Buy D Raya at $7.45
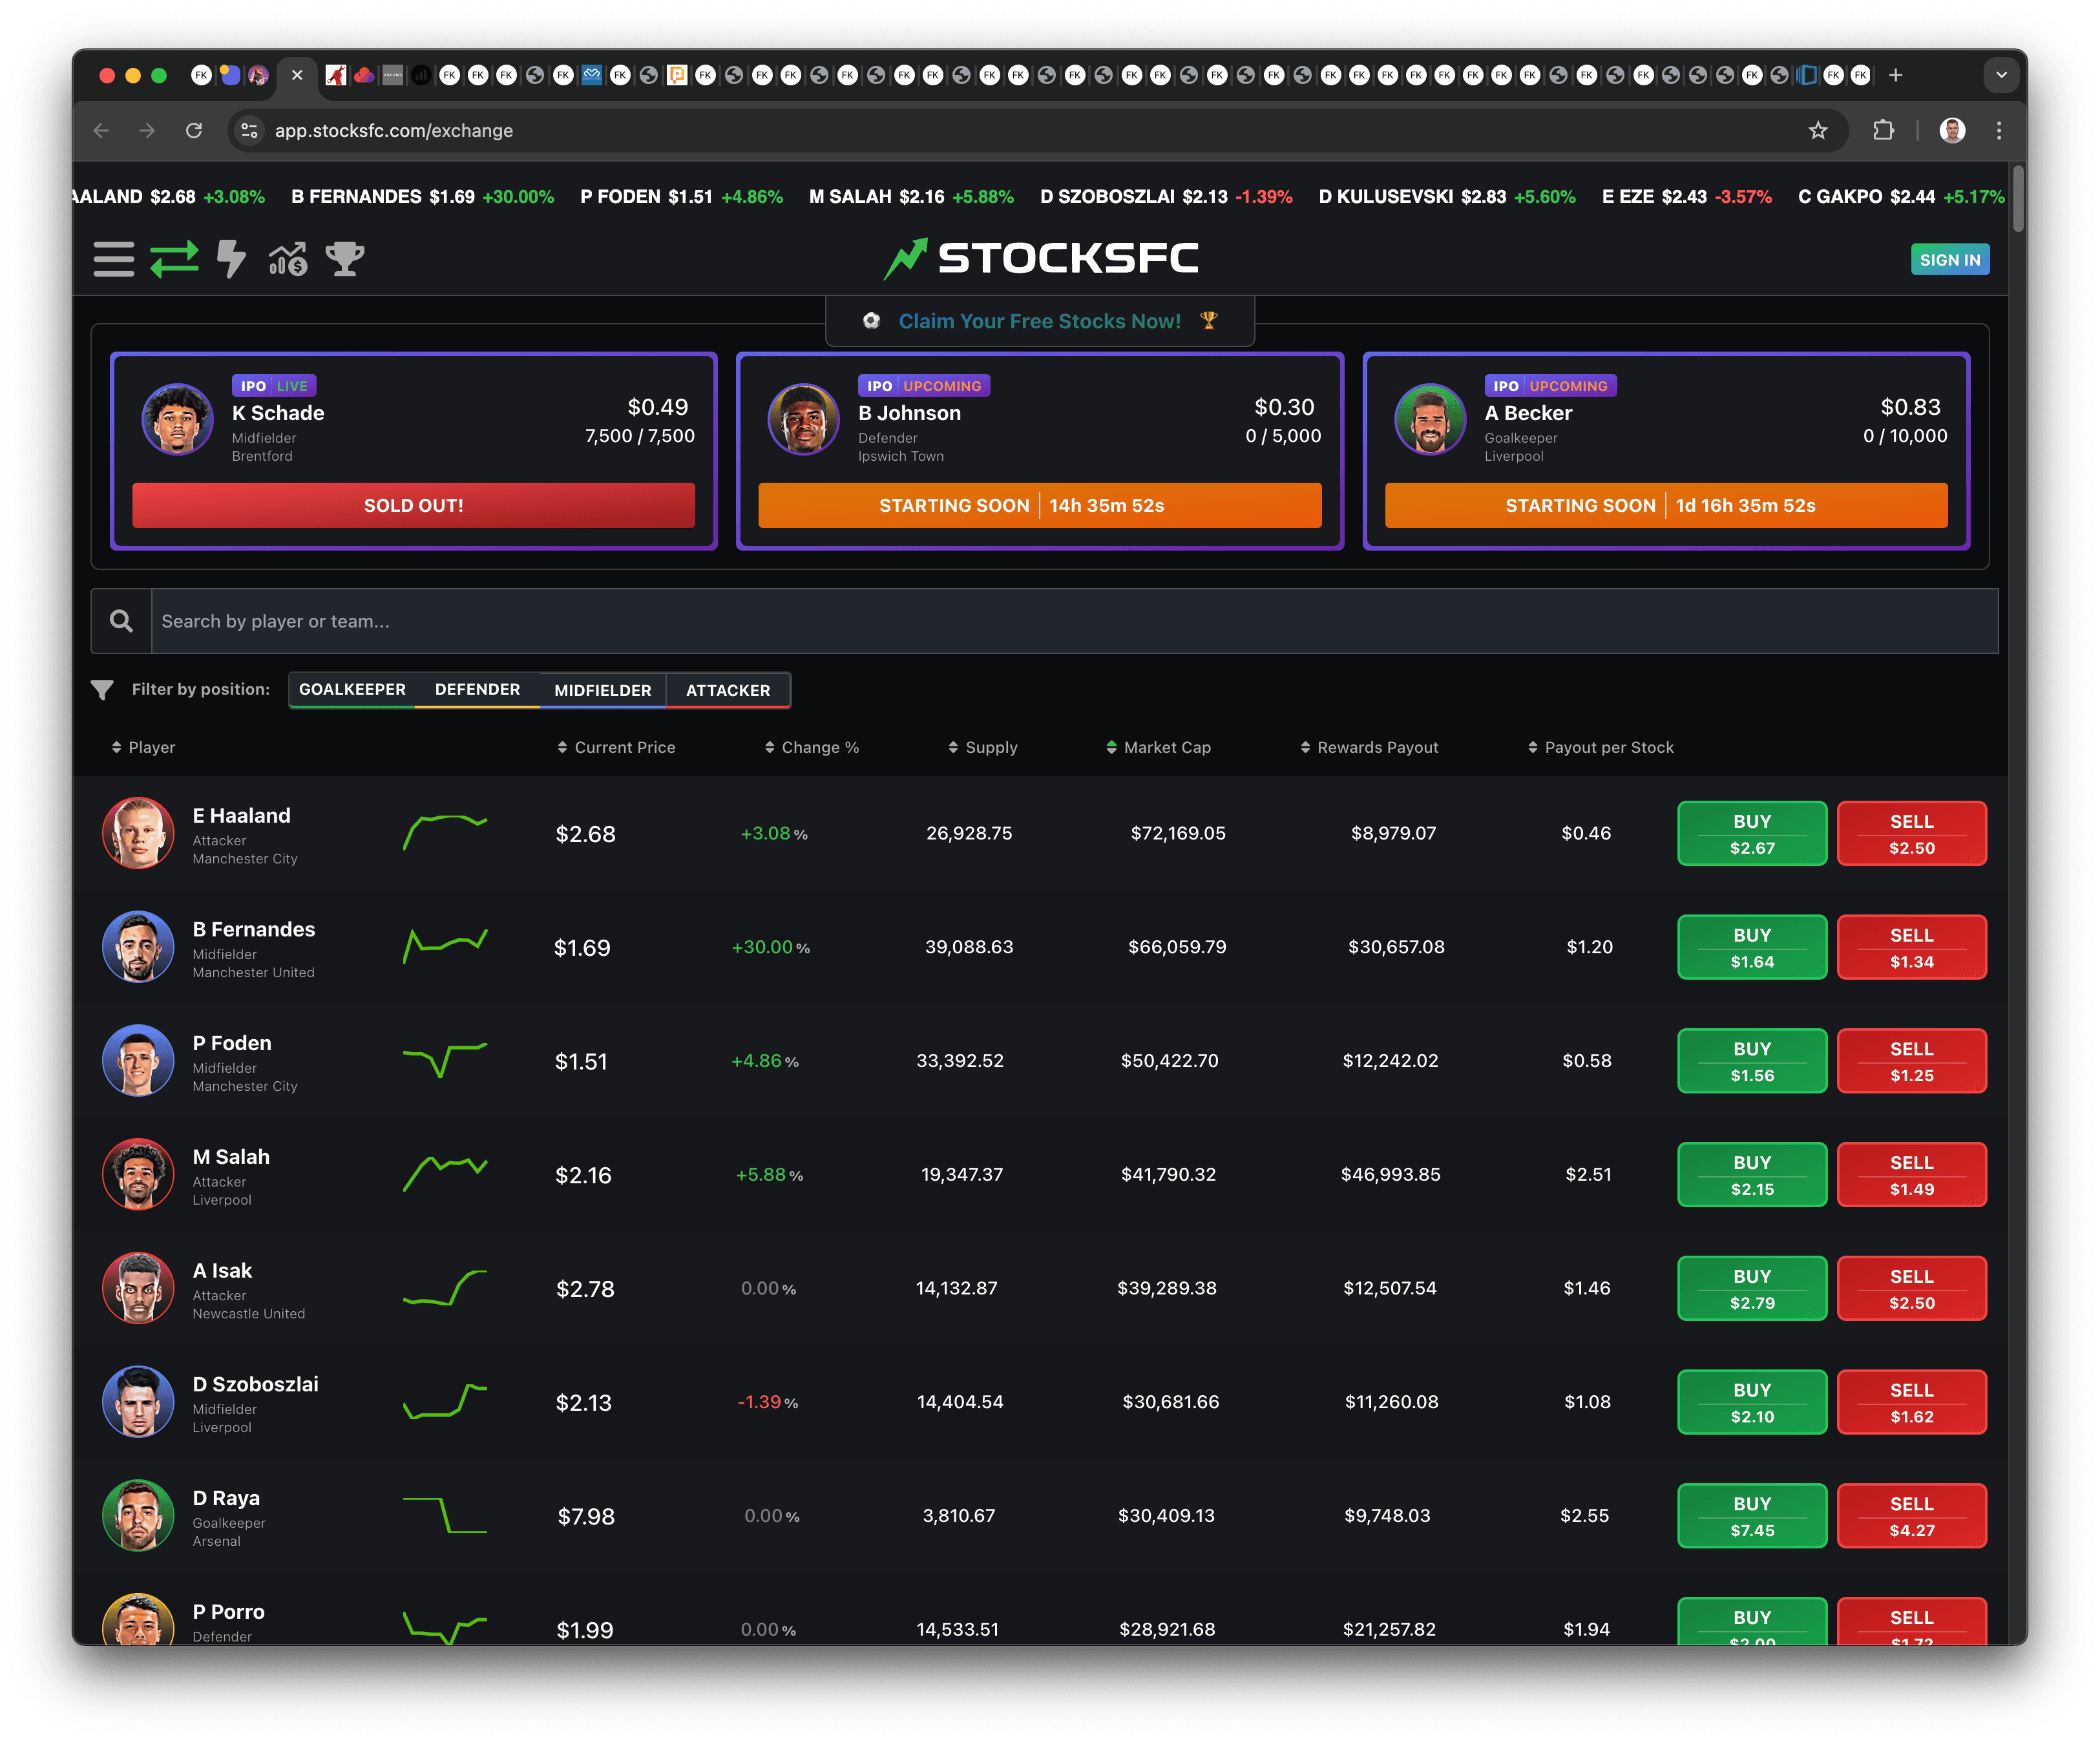Screen dimensions: 2100x1741 1751,1516
